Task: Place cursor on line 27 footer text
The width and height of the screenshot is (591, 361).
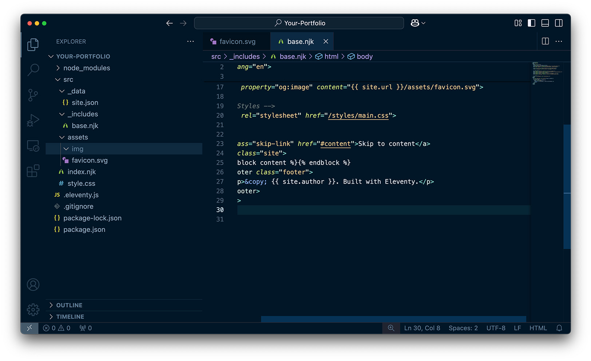Action: [335, 181]
